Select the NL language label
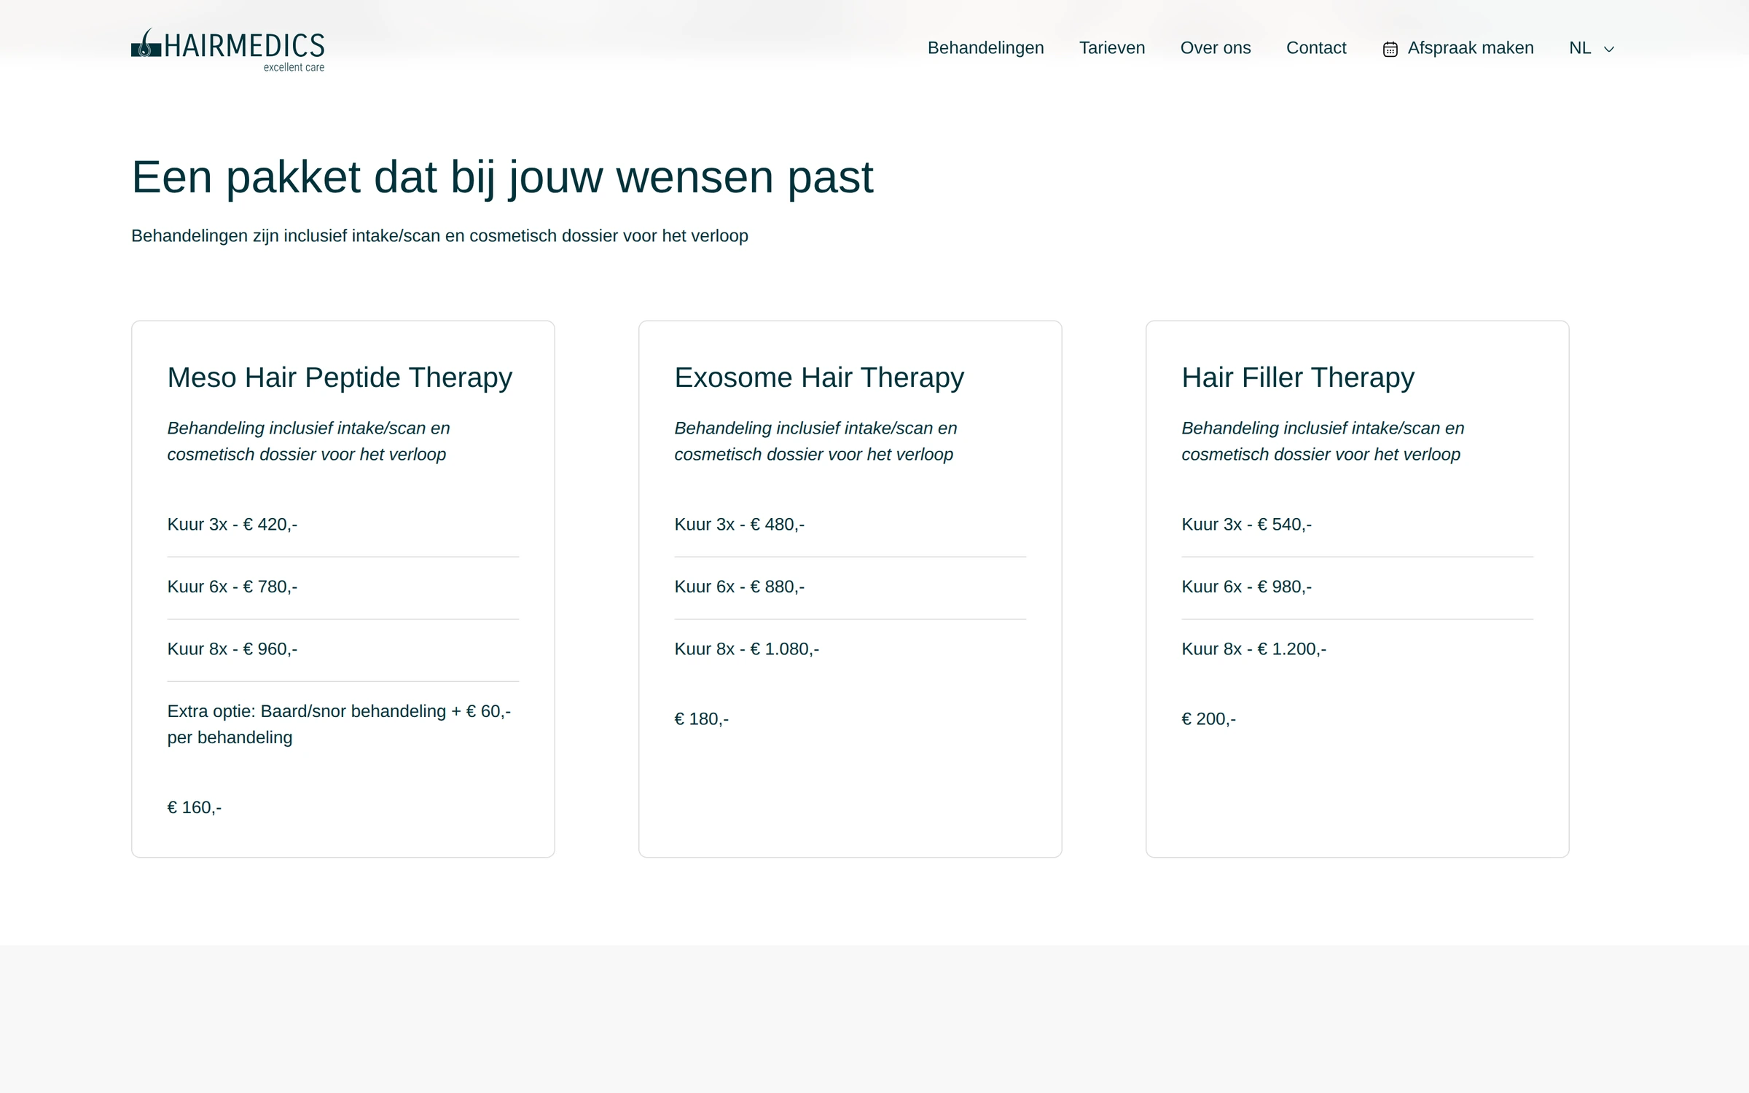1749x1093 pixels. coord(1579,48)
